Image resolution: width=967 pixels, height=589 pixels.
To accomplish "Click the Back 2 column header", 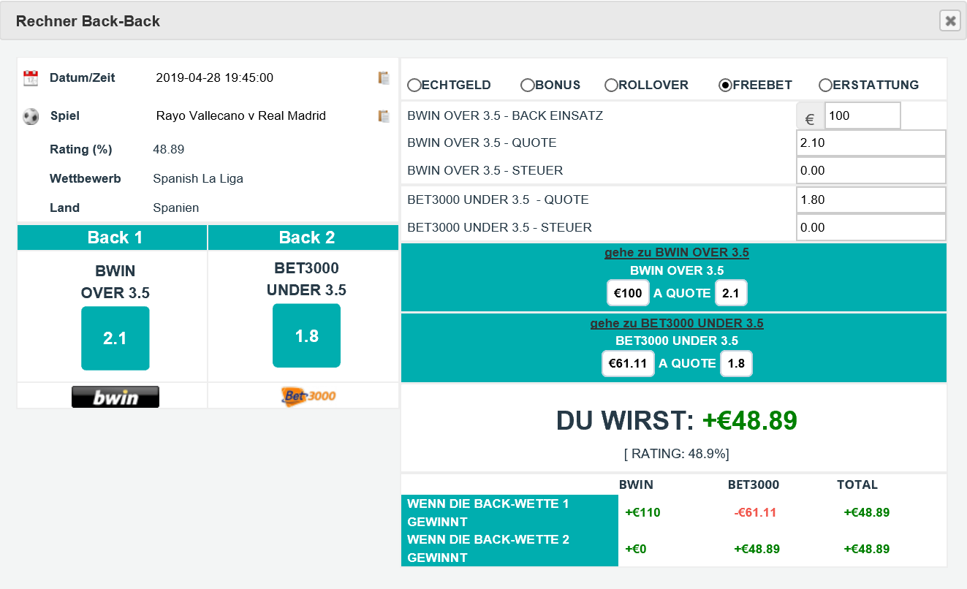I will [303, 237].
